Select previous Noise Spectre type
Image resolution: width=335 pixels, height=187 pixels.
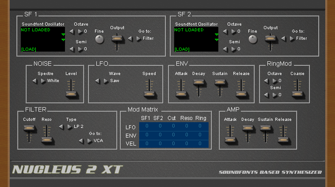[35, 81]
